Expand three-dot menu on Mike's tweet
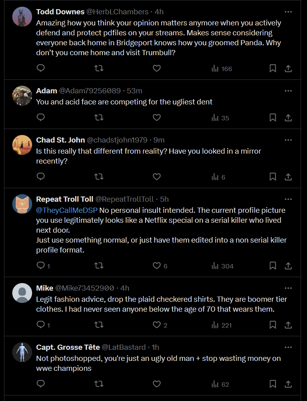This screenshot has height=401, width=307. click(x=288, y=288)
